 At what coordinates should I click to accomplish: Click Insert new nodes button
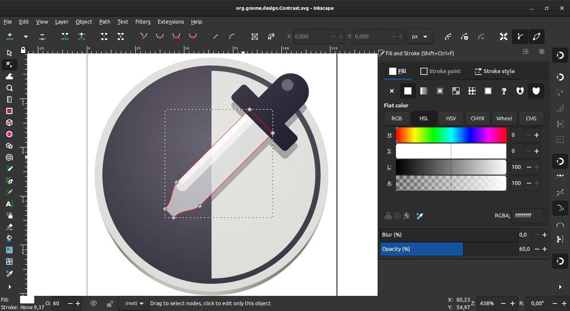click(10, 37)
